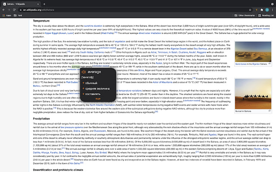Open the 'Sand dunes' caption link
The image size is (276, 172).
coord(241,64)
